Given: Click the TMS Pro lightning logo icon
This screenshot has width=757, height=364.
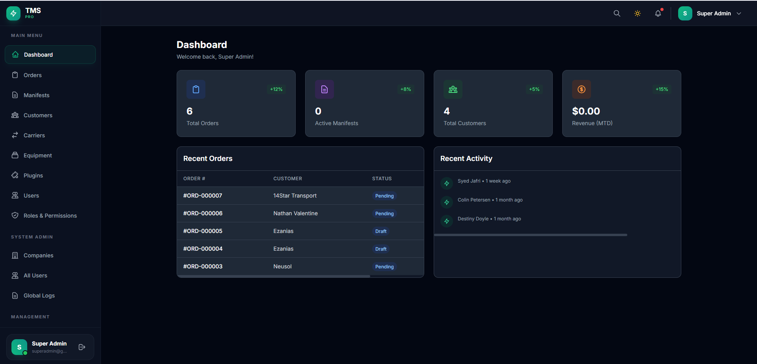Looking at the screenshot, I should [x=13, y=13].
